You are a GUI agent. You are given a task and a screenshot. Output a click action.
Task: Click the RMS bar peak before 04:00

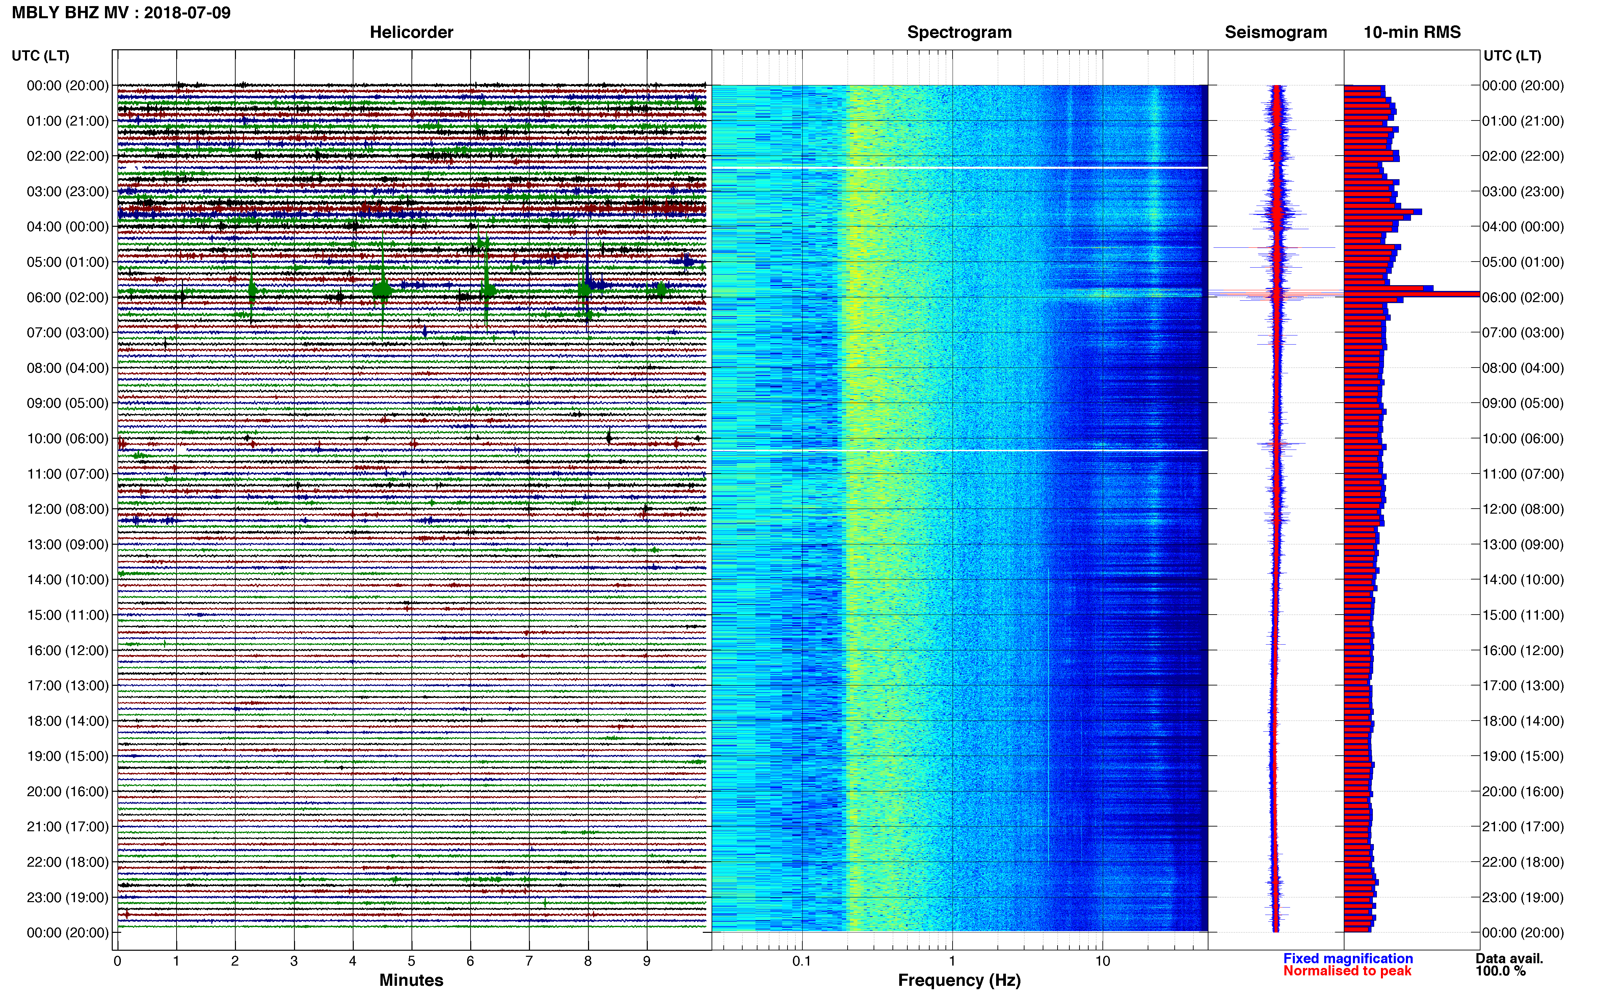pos(1382,212)
